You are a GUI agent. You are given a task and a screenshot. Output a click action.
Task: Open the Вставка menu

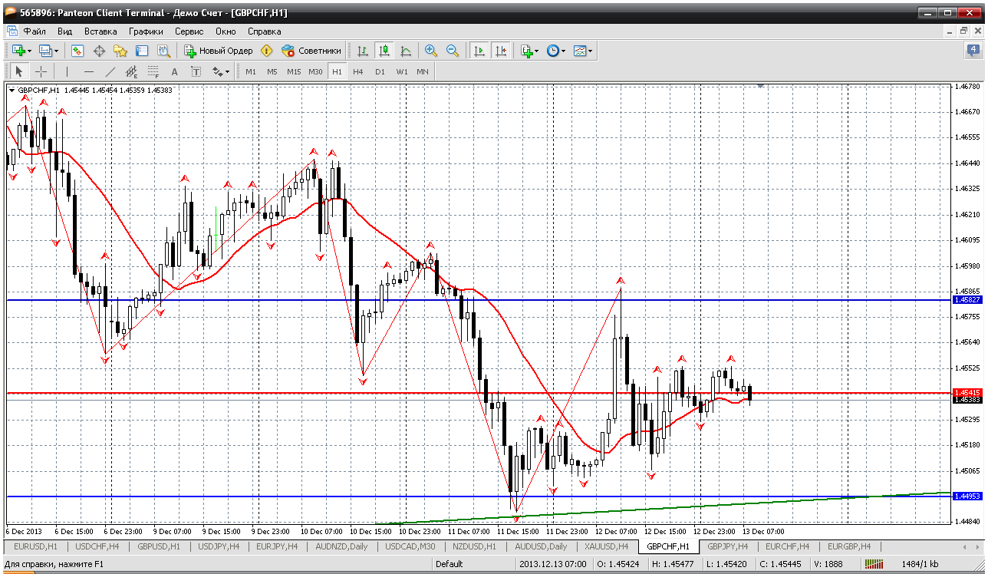pos(100,31)
